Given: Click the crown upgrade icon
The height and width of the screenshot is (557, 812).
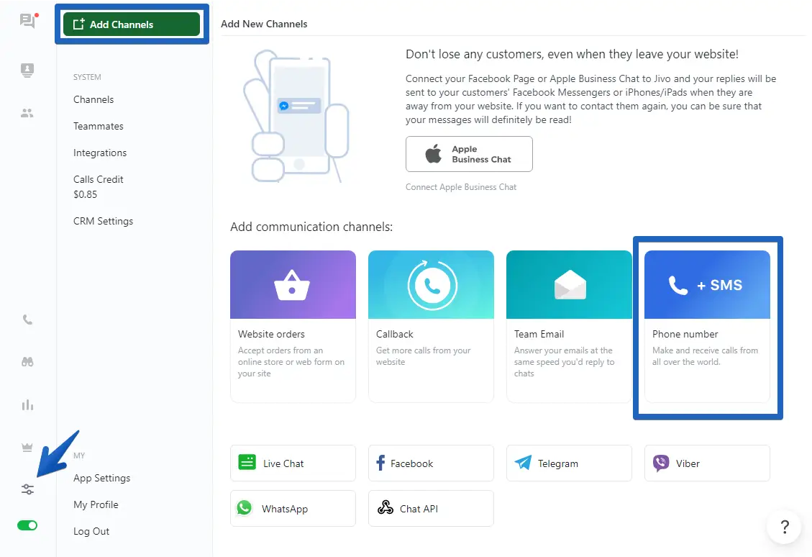Looking at the screenshot, I should pyautogui.click(x=27, y=446).
